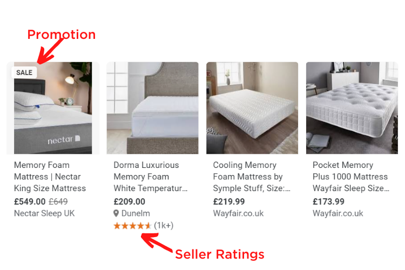Screen dimensions: 405x270
Task: Click the Nectar Sleep UK seller name
Action: point(44,213)
